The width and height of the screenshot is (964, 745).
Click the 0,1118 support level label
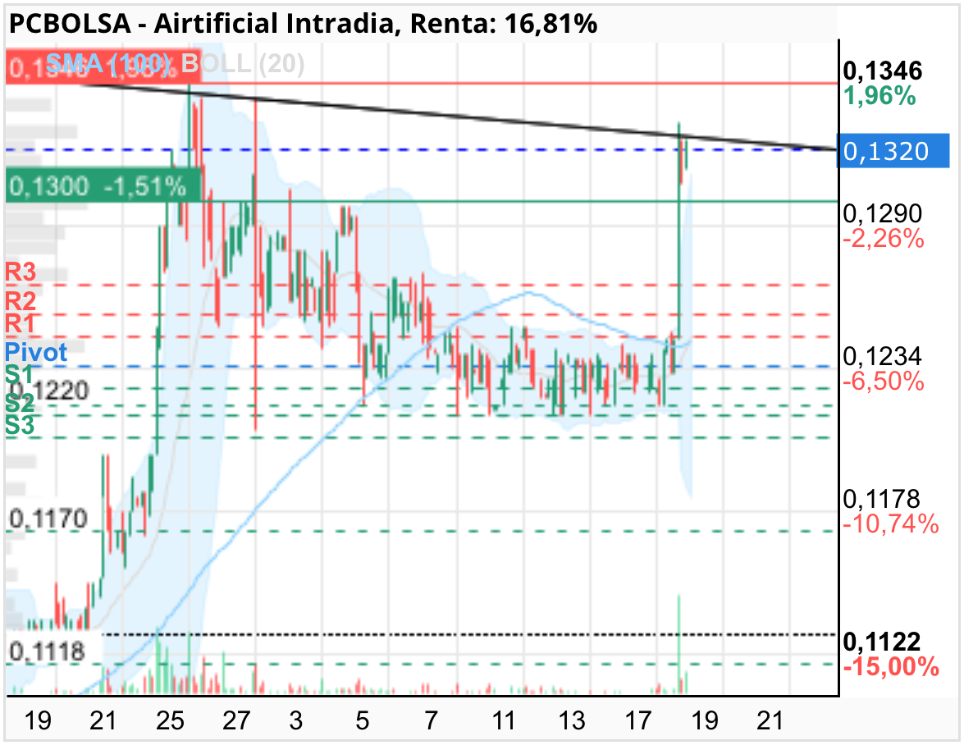click(x=47, y=651)
